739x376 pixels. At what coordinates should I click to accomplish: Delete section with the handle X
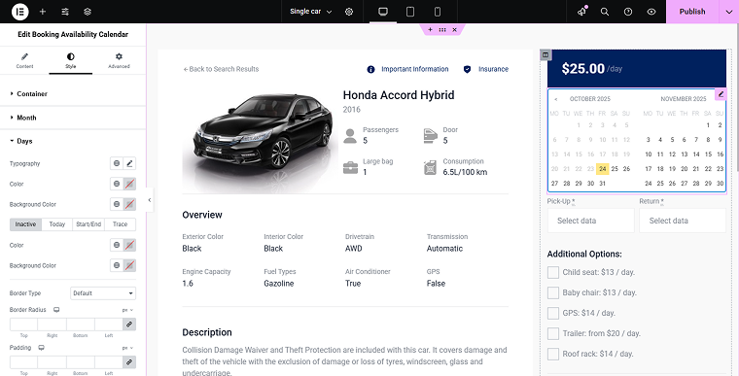(x=454, y=30)
